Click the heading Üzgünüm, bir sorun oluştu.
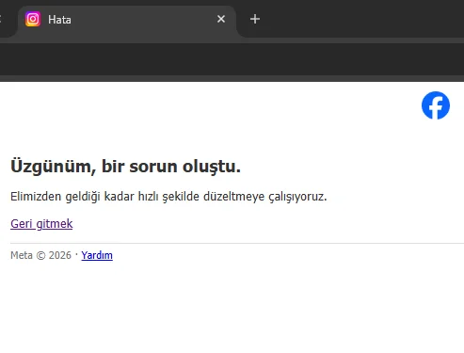The width and height of the screenshot is (464, 353). (x=125, y=166)
